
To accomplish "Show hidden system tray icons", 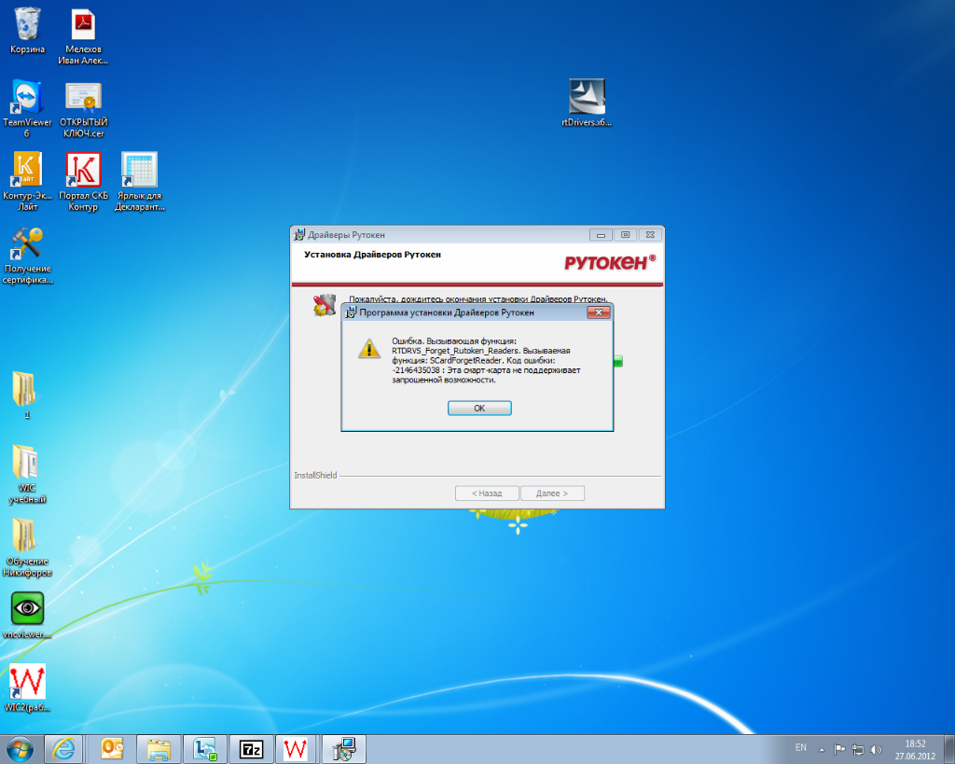I will point(822,749).
